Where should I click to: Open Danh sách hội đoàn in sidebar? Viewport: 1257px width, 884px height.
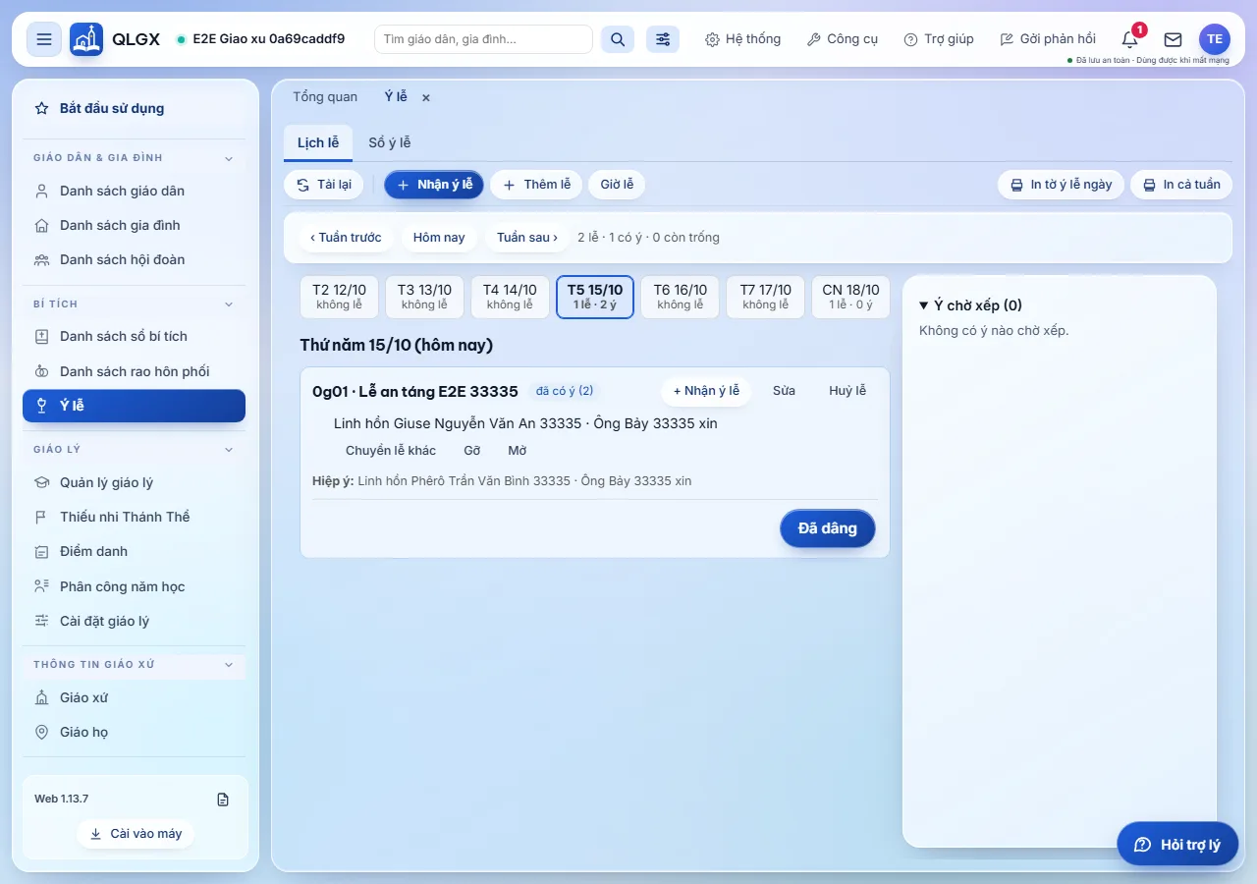tap(134, 259)
